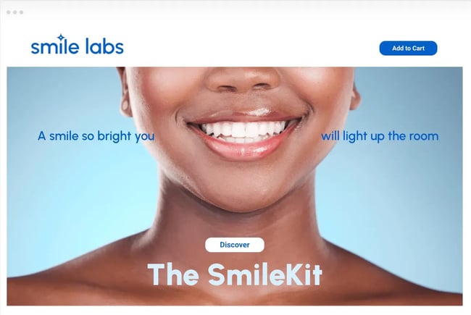
Task: Click the sparkle star in the logo
Action: (x=61, y=38)
